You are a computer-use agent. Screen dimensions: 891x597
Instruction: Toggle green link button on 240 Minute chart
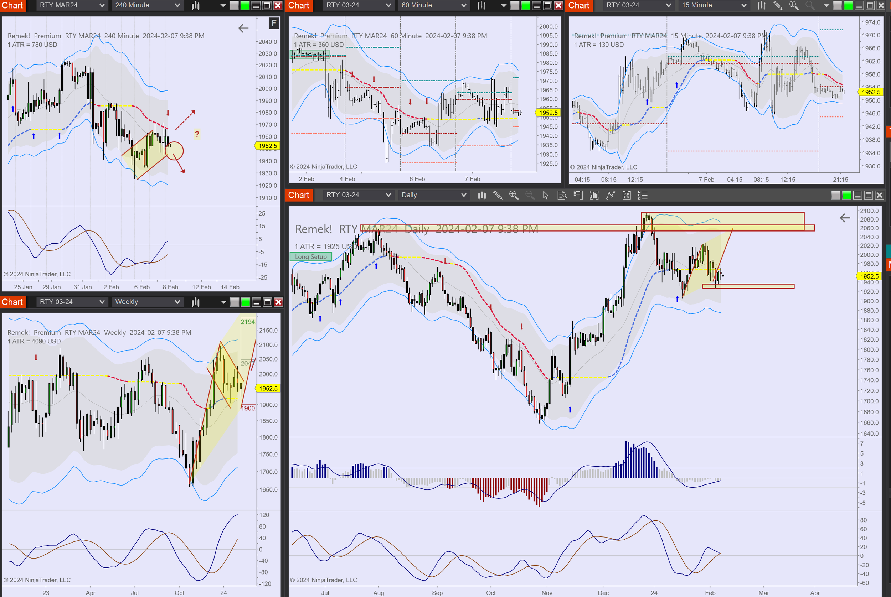(x=245, y=5)
